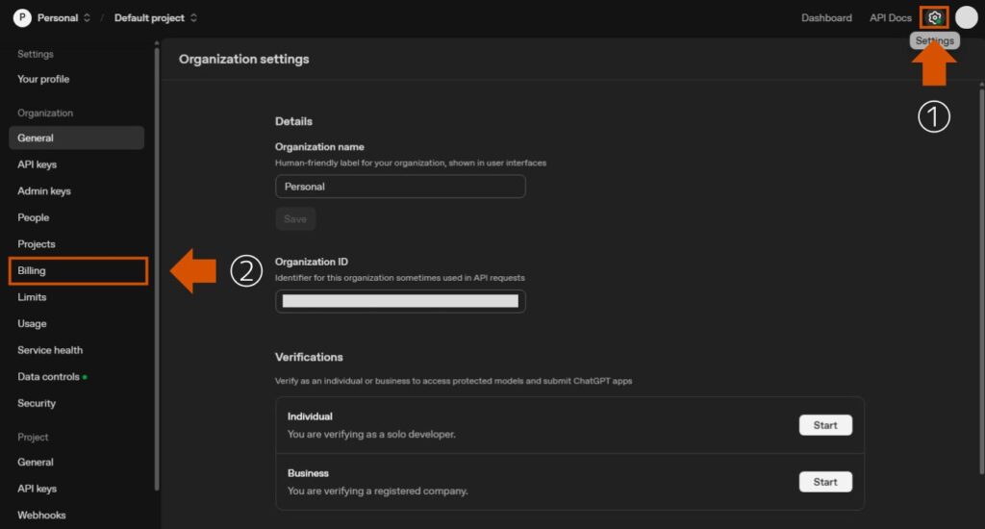The height and width of the screenshot is (529, 985).
Task: Click the Organization name input field
Action: 400,187
